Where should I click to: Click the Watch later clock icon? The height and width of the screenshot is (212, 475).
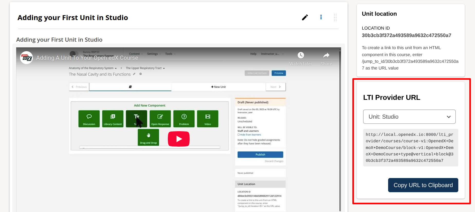click(301, 55)
